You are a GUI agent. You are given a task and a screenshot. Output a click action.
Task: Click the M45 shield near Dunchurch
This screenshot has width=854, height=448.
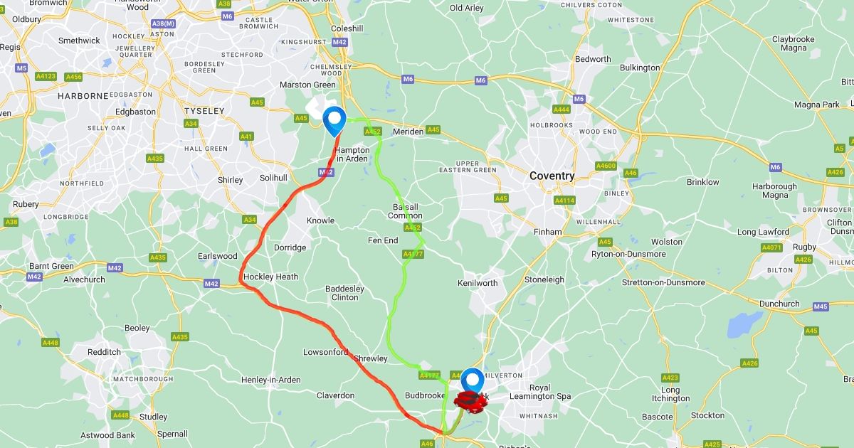point(821,306)
